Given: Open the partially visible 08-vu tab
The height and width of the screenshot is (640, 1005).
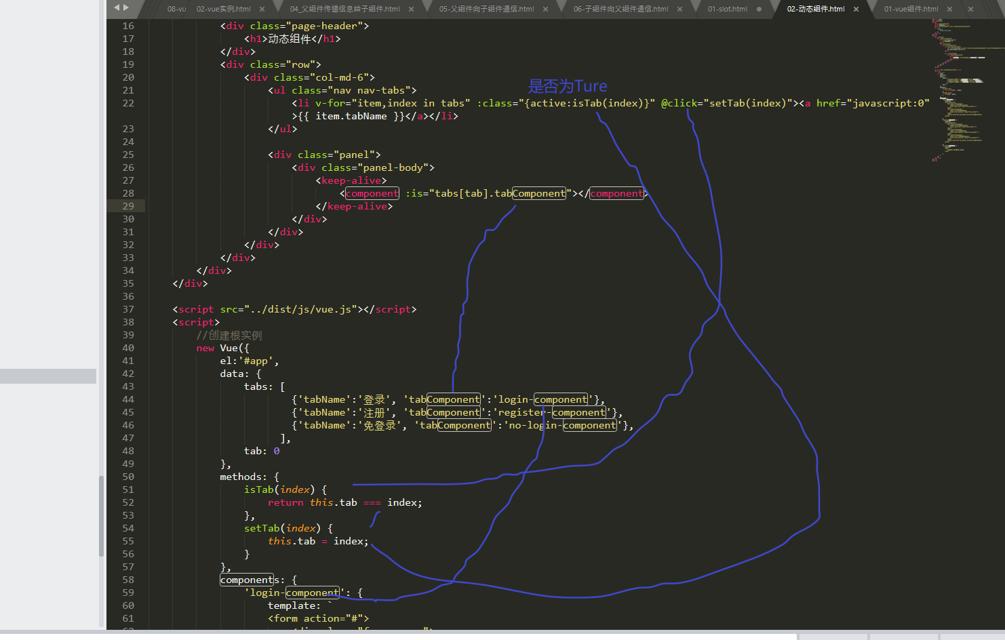Looking at the screenshot, I should pos(176,9).
